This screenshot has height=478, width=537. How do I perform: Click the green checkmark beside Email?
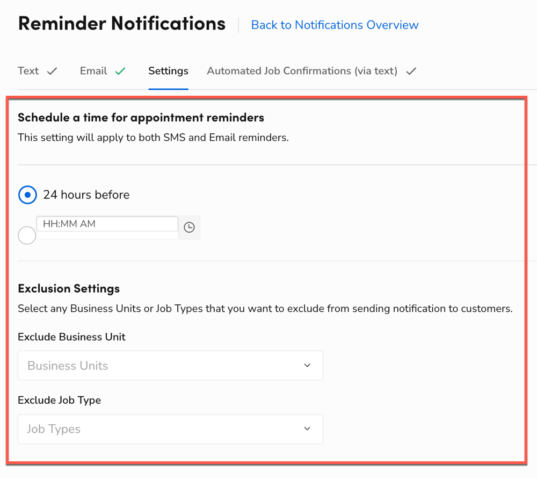click(120, 70)
